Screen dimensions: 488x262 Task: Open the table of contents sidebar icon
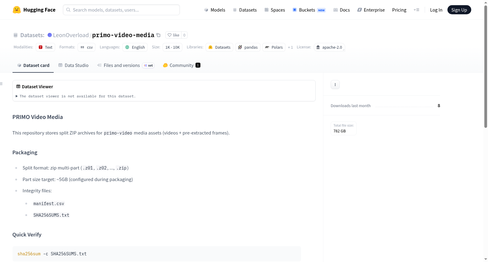tap(2, 84)
